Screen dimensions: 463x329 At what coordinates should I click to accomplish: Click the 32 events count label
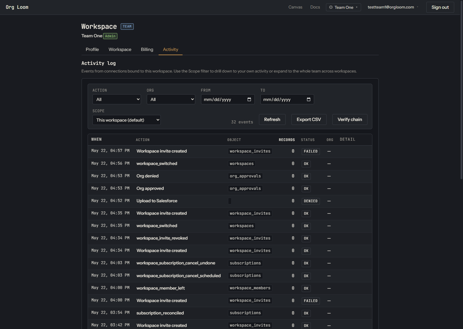(242, 122)
